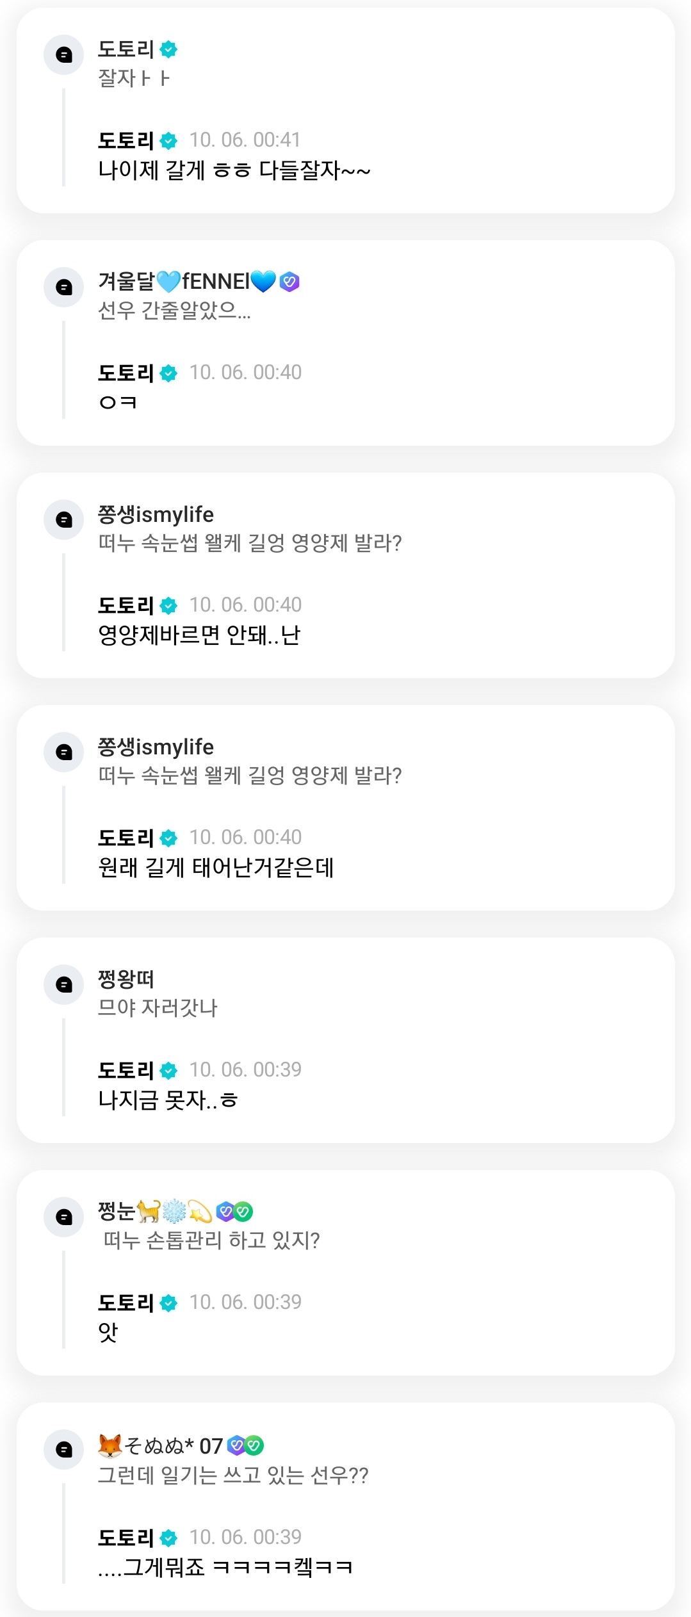Open the 쩡왕떠 username
This screenshot has height=1617, width=691.
point(126,979)
